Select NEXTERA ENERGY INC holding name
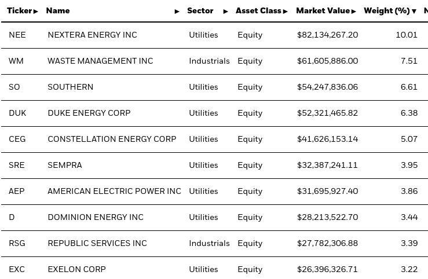The width and height of the screenshot is (428, 279). (92, 35)
